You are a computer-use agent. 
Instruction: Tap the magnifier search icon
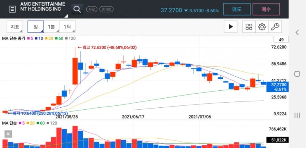click(x=77, y=9)
